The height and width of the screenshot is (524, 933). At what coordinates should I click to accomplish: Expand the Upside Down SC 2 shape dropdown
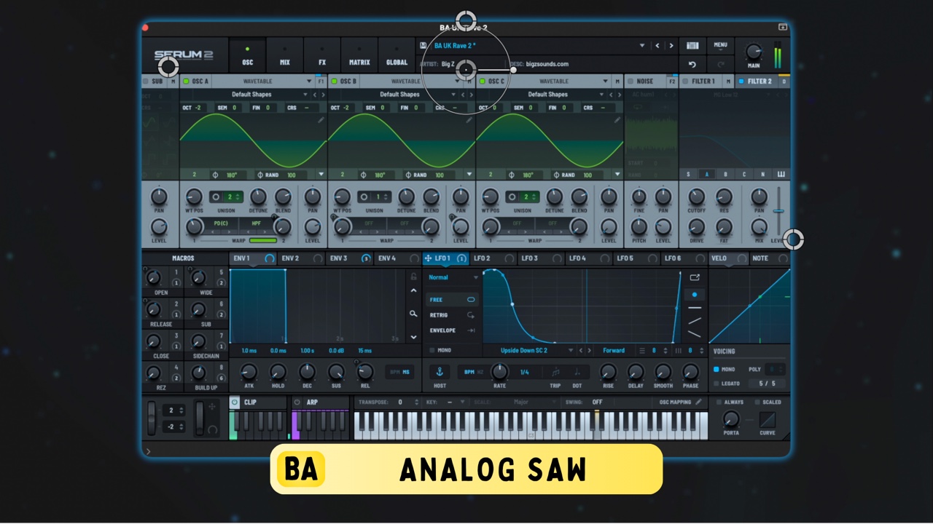pyautogui.click(x=571, y=350)
